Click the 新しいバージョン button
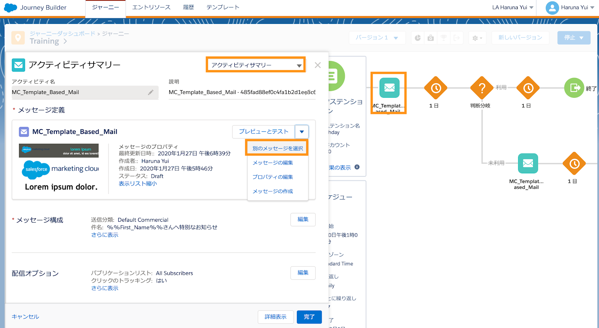 (x=520, y=38)
